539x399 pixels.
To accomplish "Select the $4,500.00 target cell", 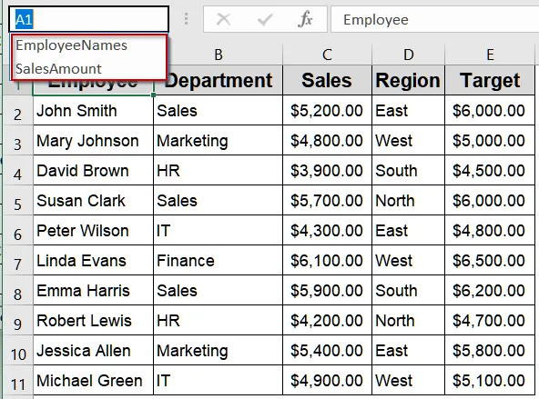I will [490, 171].
